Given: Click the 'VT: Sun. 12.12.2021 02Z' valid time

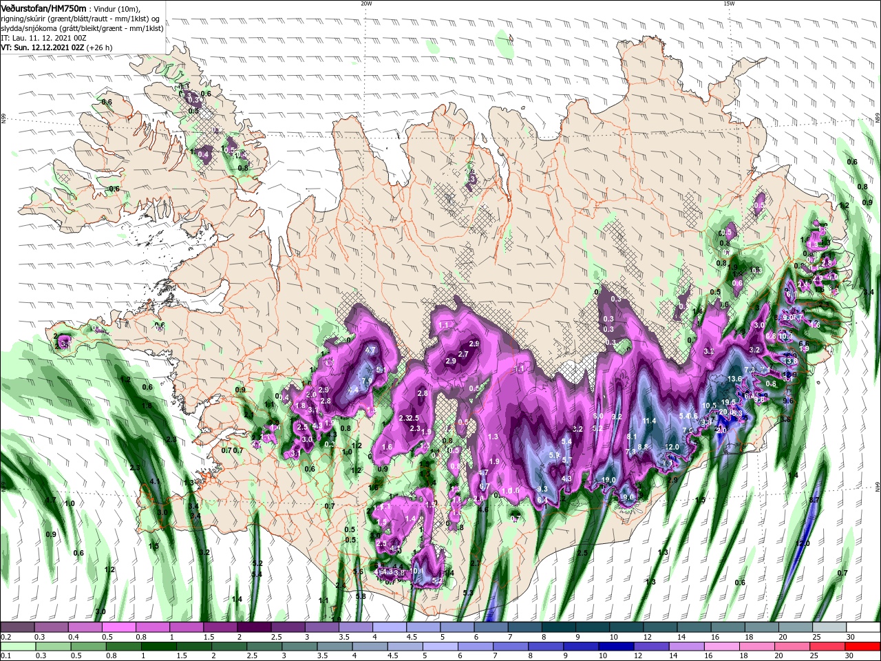Looking at the screenshot, I should point(43,48).
